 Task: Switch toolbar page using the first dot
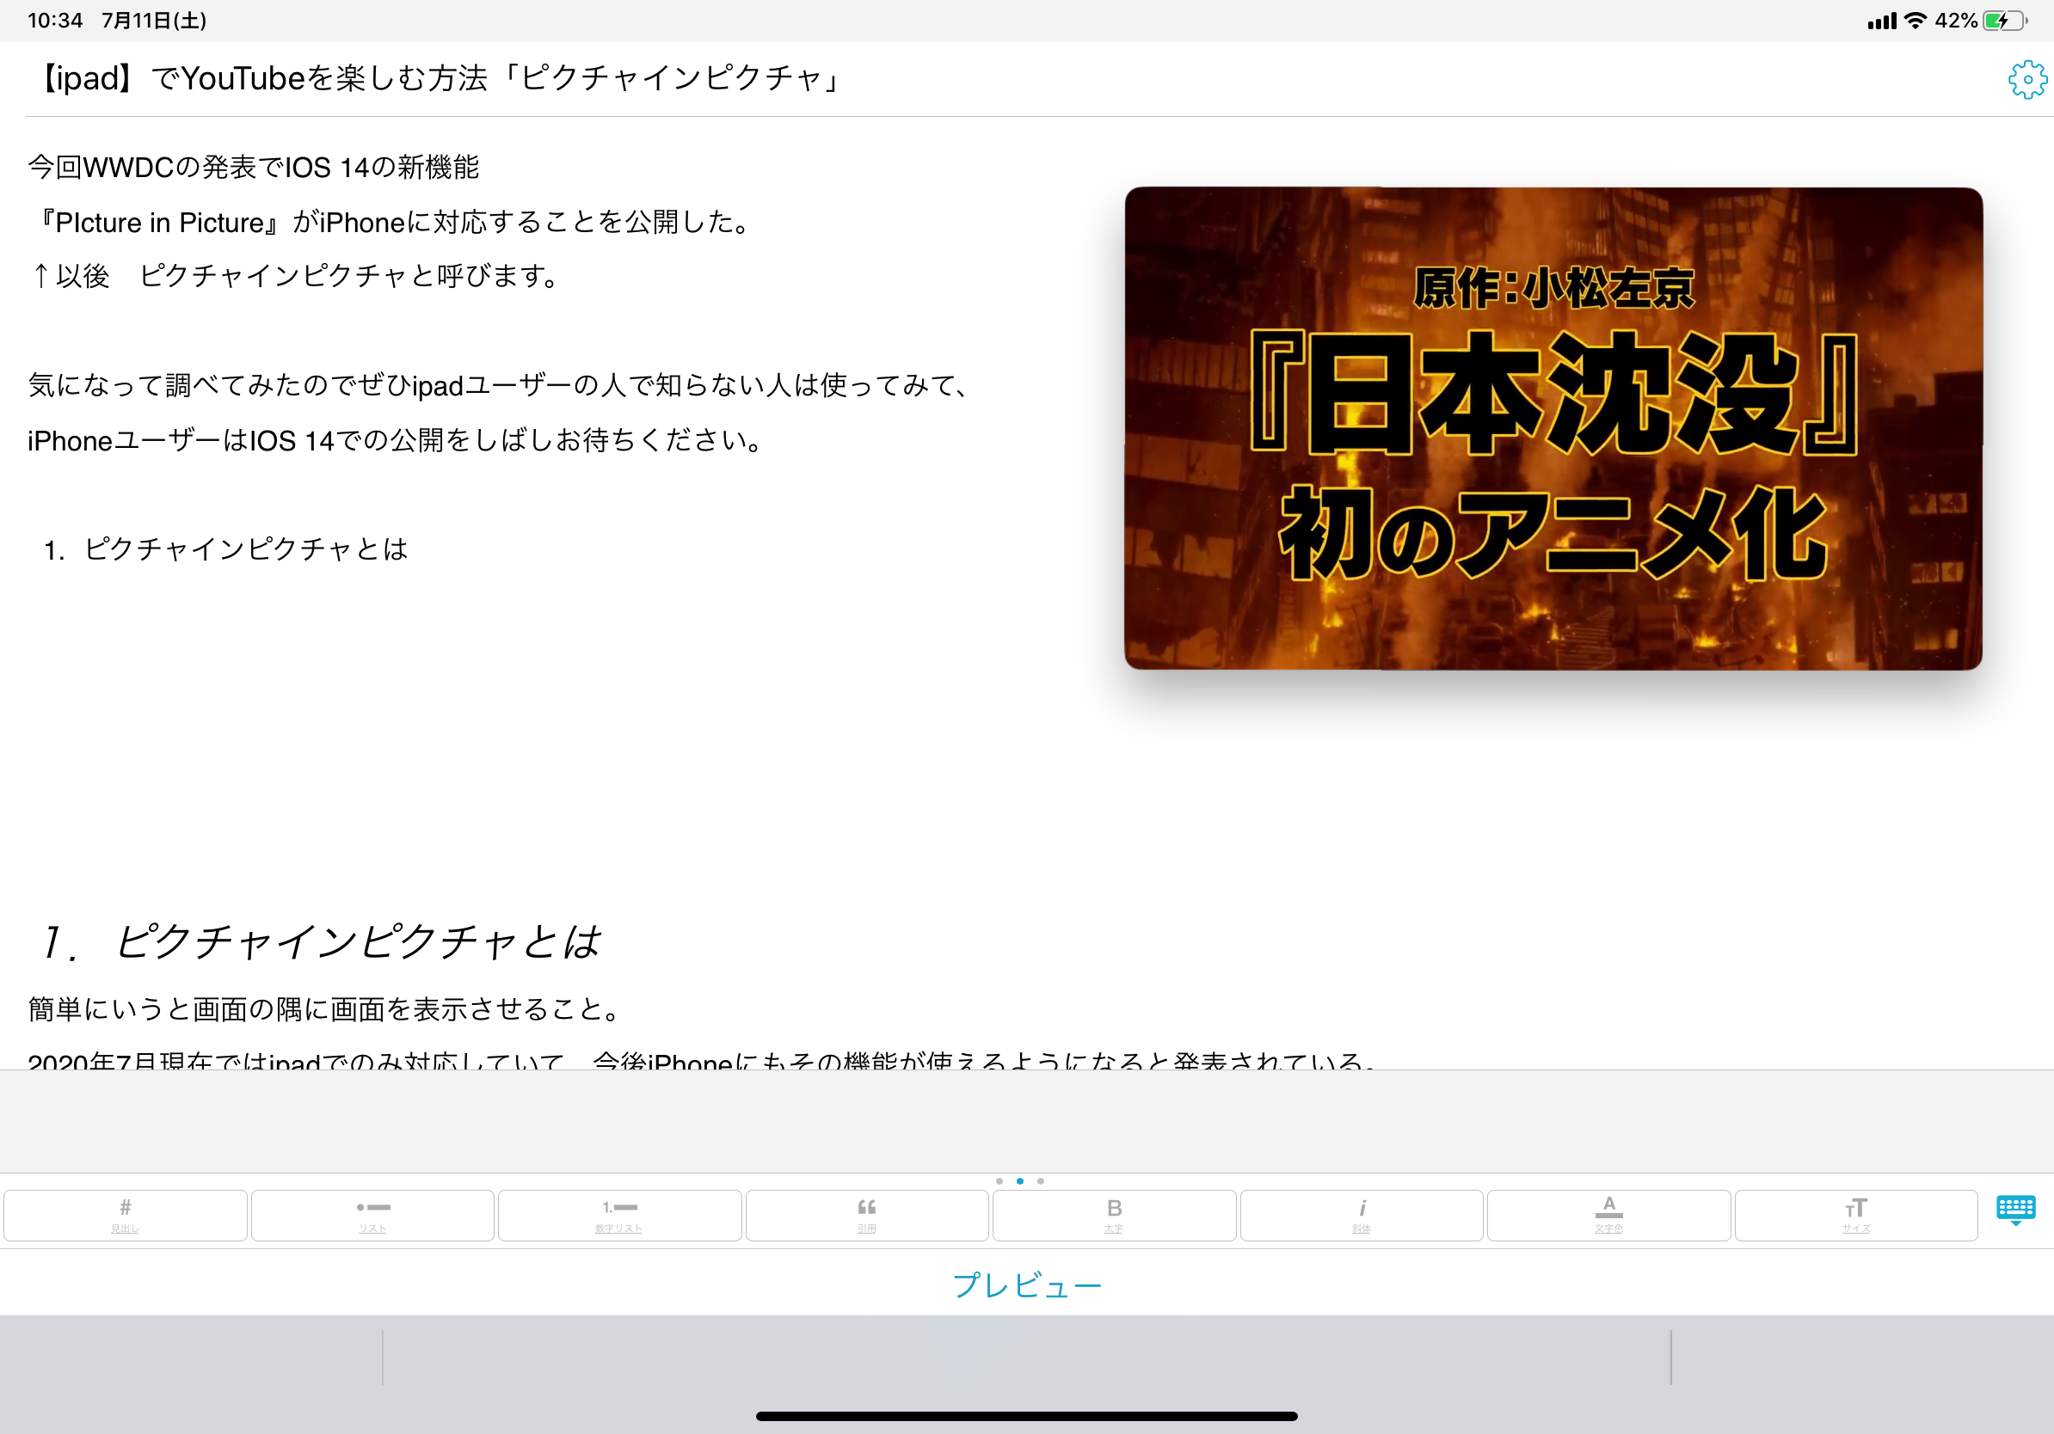1000,1180
